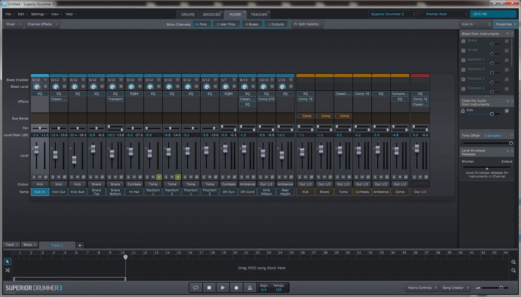The height and width of the screenshot is (297, 521).
Task: Toggle the metronome icon
Action: point(250,288)
